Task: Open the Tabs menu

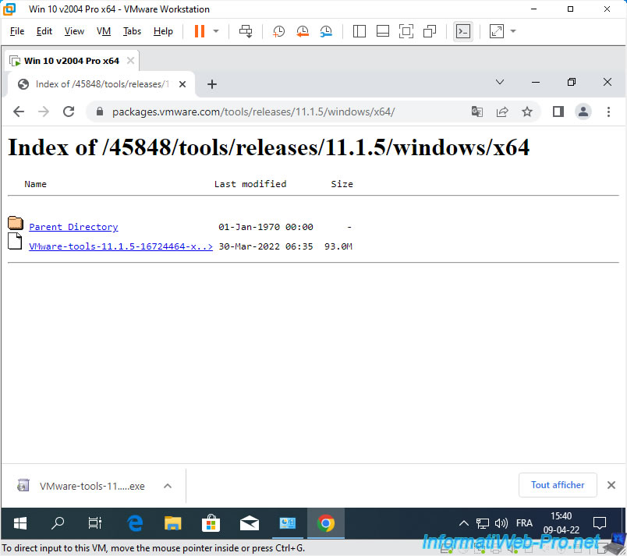Action: [132, 31]
